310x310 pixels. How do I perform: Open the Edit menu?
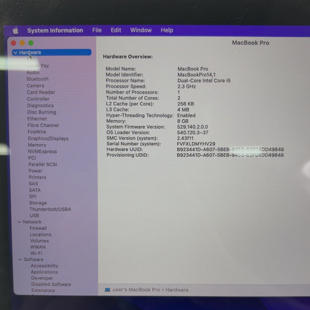tap(116, 30)
